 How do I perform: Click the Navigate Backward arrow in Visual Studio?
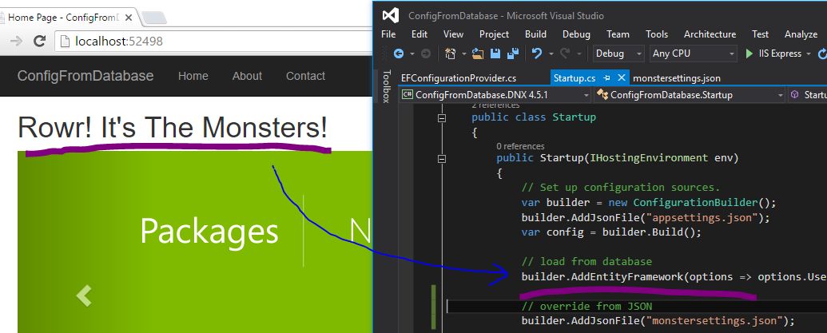[x=399, y=54]
